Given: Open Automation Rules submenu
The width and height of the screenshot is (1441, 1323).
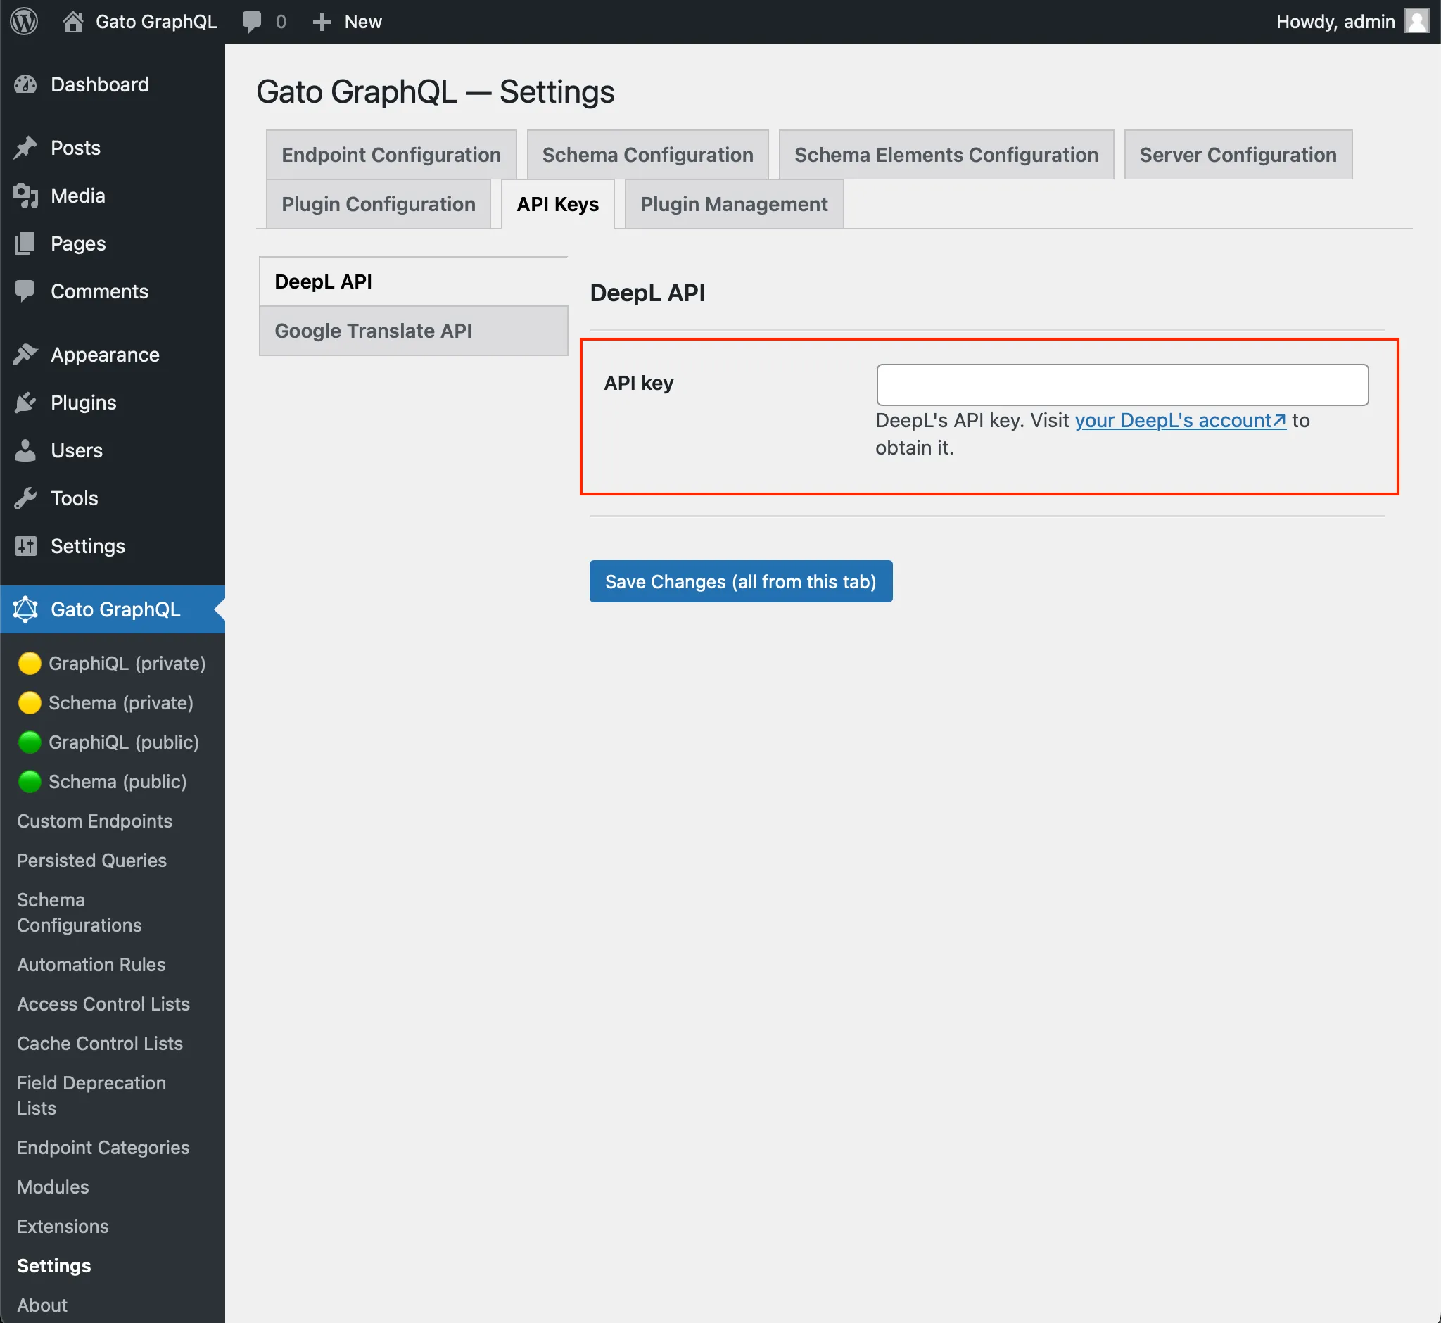Looking at the screenshot, I should [91, 964].
